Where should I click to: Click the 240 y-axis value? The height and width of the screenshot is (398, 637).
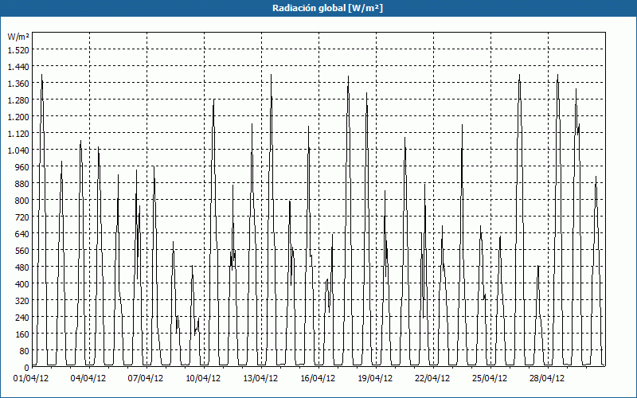click(22, 318)
